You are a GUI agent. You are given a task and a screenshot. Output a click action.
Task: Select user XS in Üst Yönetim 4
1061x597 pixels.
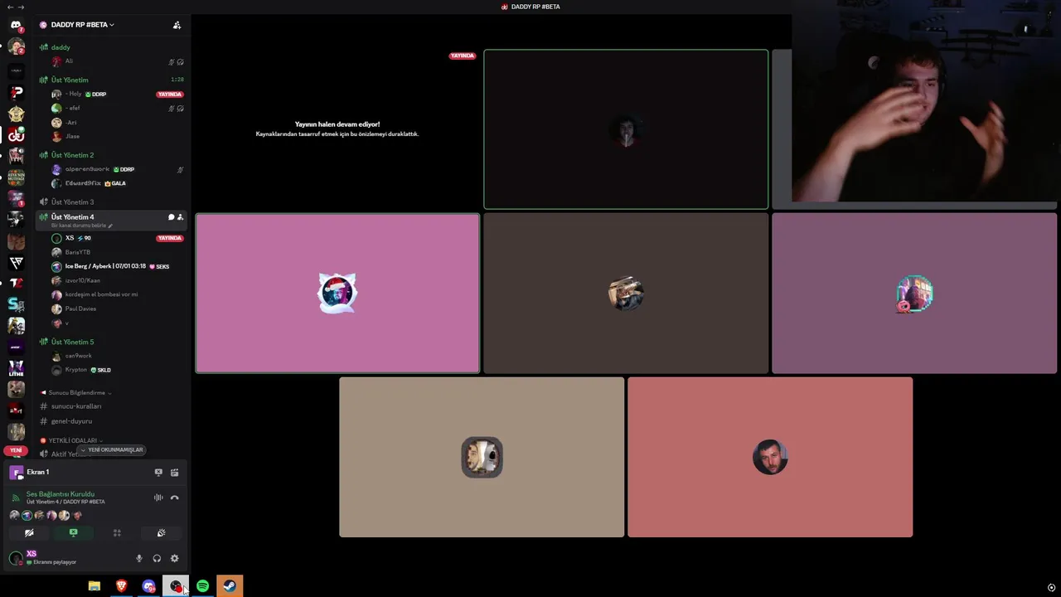(x=70, y=238)
